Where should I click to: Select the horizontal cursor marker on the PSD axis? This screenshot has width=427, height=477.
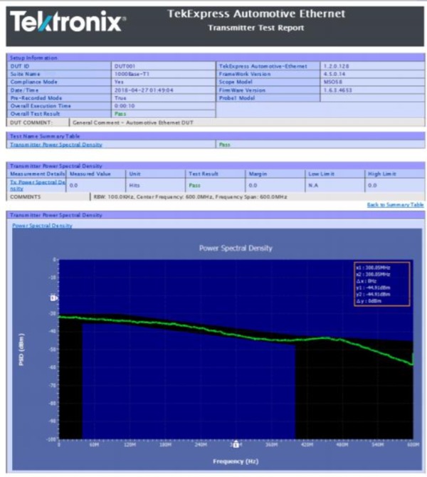pyautogui.click(x=54, y=298)
